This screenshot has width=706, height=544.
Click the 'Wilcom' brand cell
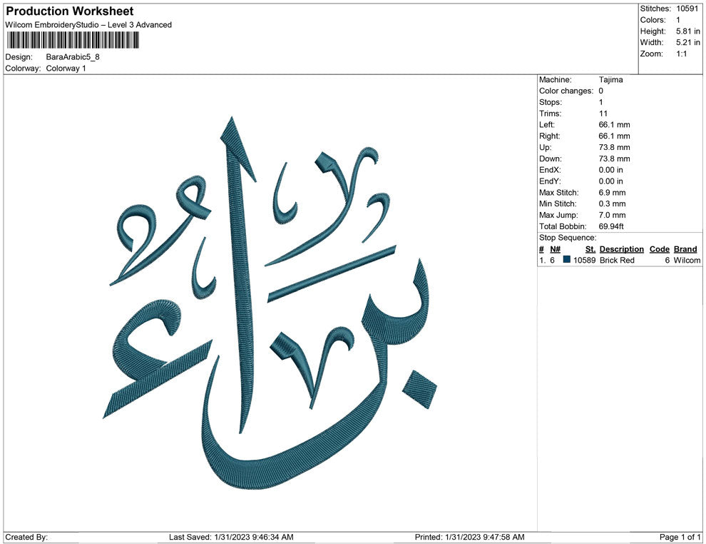pyautogui.click(x=687, y=260)
